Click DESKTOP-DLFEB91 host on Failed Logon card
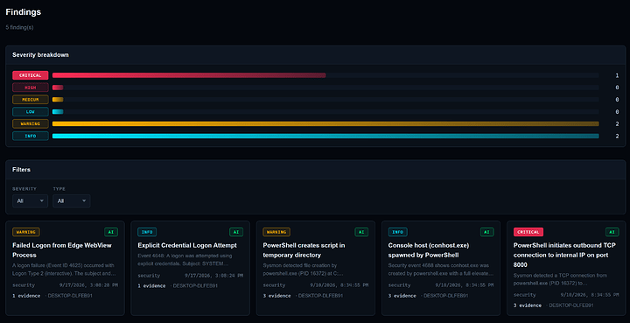This screenshot has width=630, height=323. click(70, 296)
